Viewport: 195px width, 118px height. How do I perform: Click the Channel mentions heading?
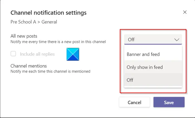coord(29,66)
